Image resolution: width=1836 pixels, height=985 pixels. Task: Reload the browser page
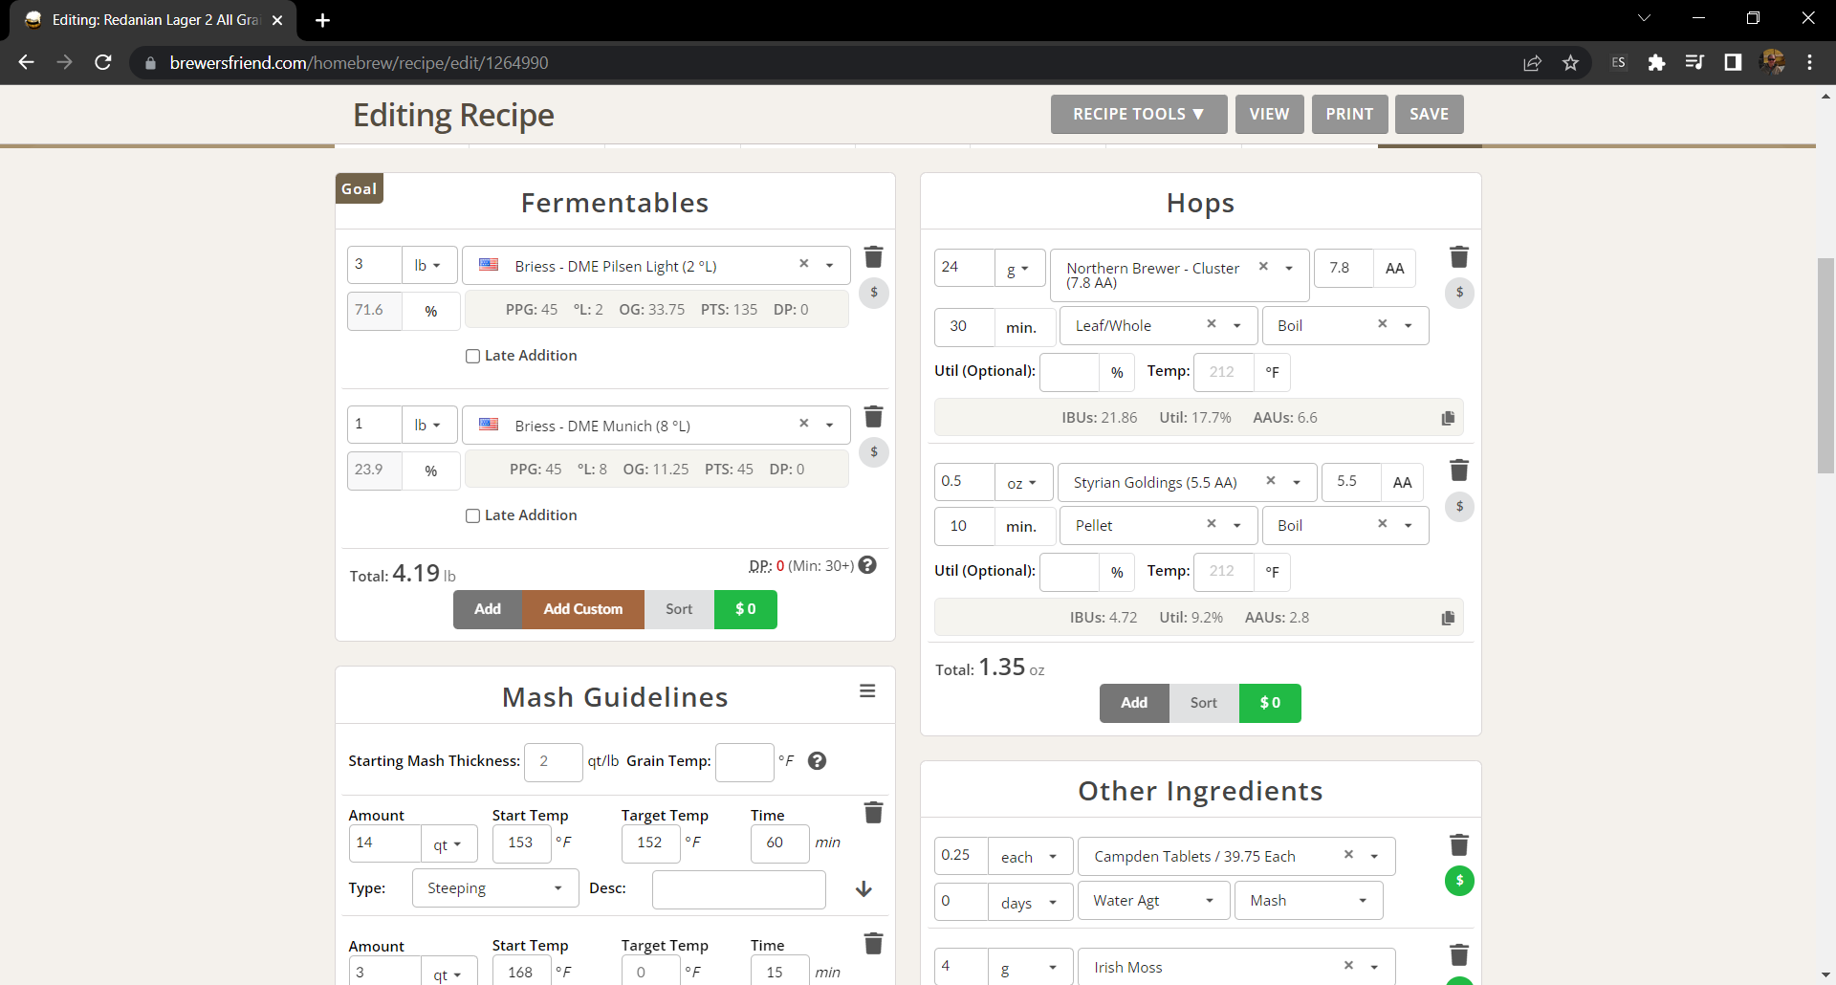(103, 63)
